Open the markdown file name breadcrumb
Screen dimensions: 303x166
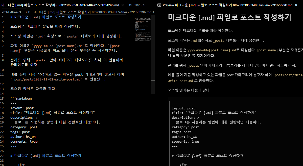tap(92, 12)
